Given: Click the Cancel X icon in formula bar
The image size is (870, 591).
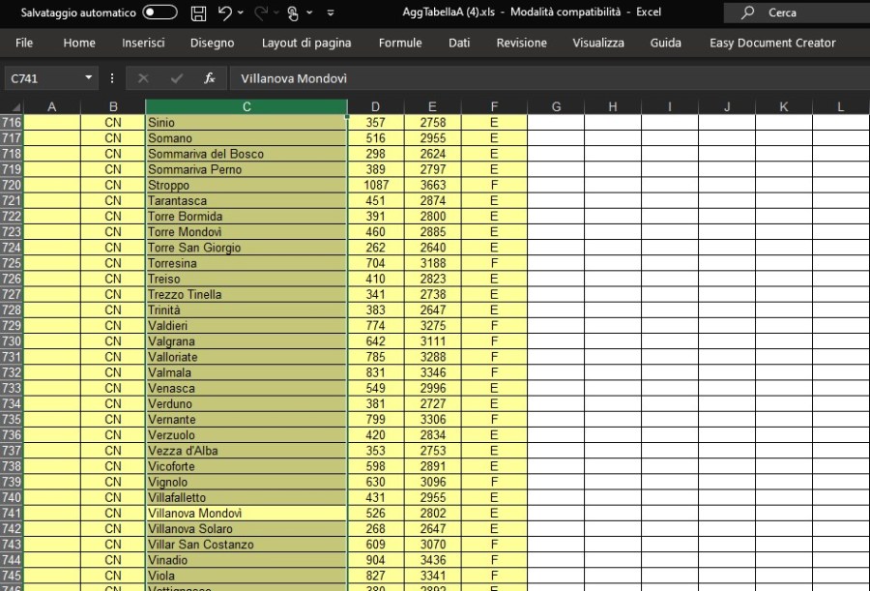Looking at the screenshot, I should tap(143, 78).
